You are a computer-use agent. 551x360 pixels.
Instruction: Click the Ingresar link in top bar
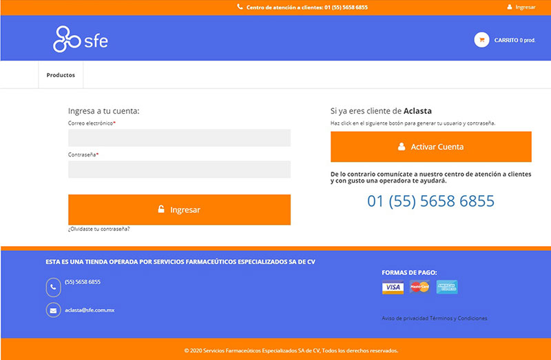(x=526, y=7)
